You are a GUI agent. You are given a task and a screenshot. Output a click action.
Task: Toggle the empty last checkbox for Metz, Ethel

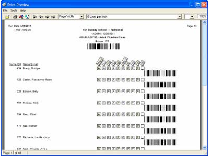pos(142,114)
